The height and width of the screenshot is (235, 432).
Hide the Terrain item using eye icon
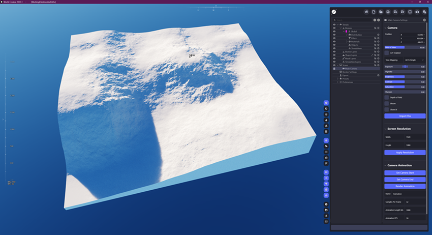pos(334,24)
